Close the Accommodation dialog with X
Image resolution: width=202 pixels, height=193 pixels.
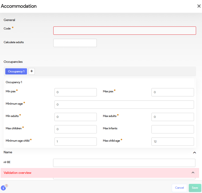pos(199,6)
